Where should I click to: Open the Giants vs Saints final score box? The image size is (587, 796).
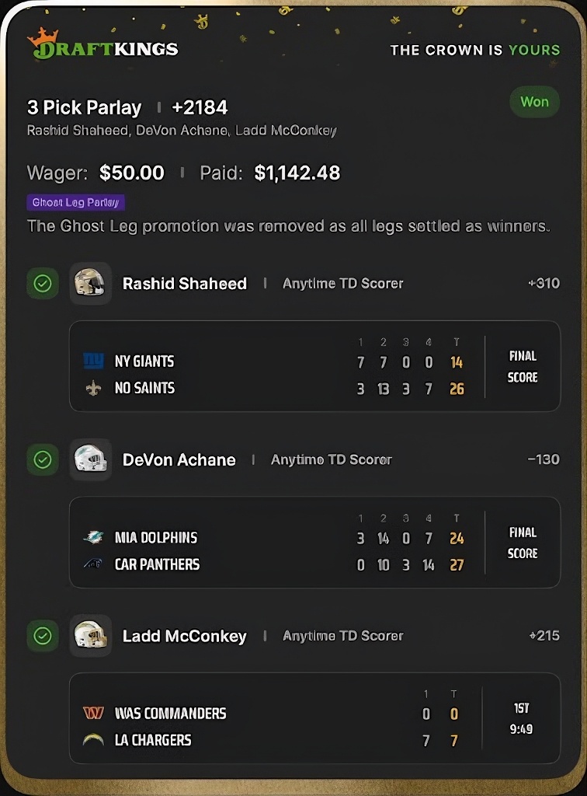coord(314,366)
